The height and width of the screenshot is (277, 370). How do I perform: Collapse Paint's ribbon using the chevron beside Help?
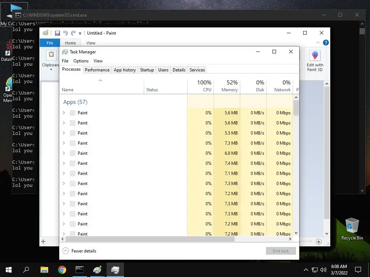pos(318,43)
